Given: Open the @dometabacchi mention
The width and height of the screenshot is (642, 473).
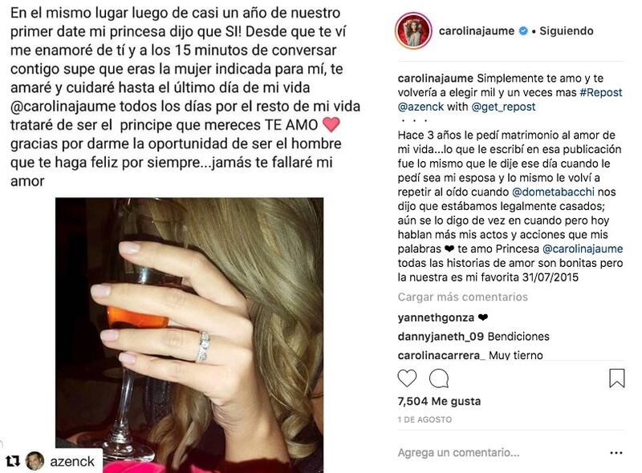Looking at the screenshot, I should pyautogui.click(x=553, y=192).
